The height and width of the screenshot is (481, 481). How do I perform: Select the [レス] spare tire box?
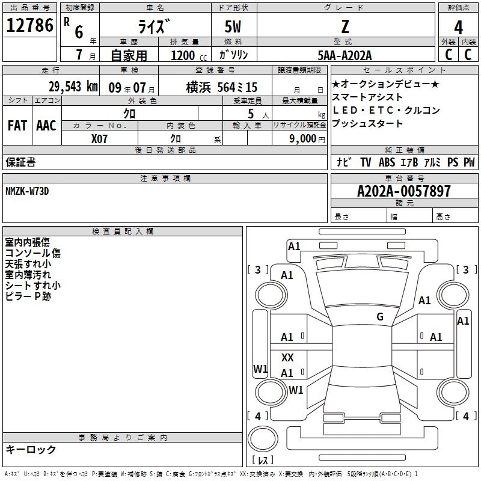click(262, 461)
